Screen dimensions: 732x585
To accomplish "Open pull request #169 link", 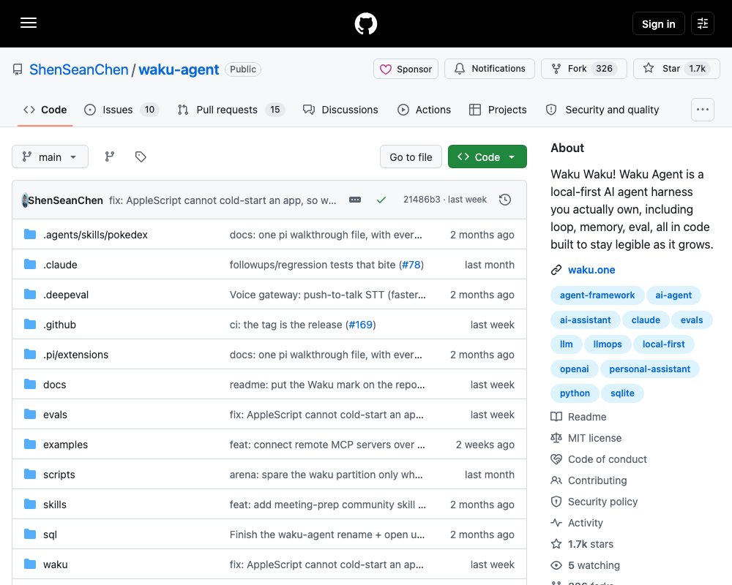I will point(360,325).
